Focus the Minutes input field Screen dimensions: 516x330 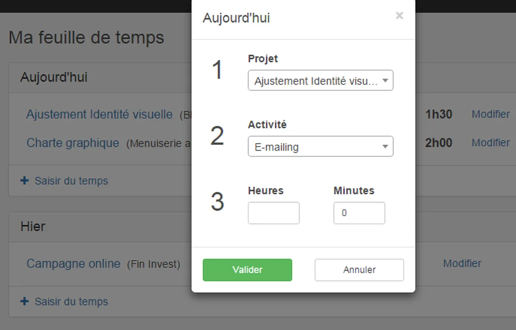(x=359, y=213)
